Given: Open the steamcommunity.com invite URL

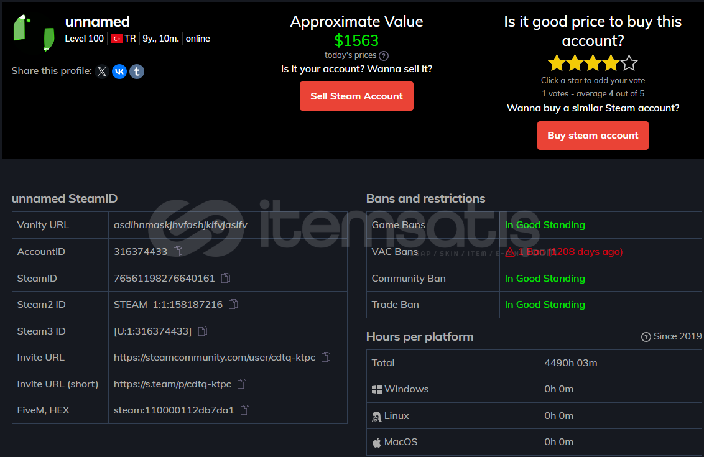Looking at the screenshot, I should 215,358.
